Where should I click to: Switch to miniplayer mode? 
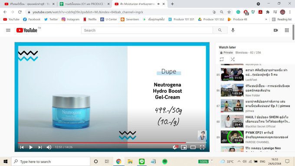[184, 147]
